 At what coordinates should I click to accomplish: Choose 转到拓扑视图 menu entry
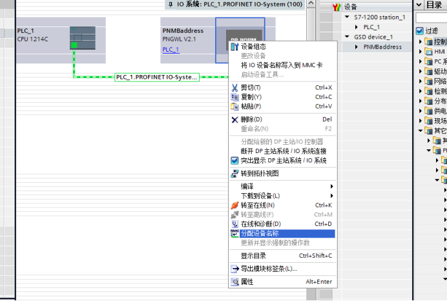282,173
